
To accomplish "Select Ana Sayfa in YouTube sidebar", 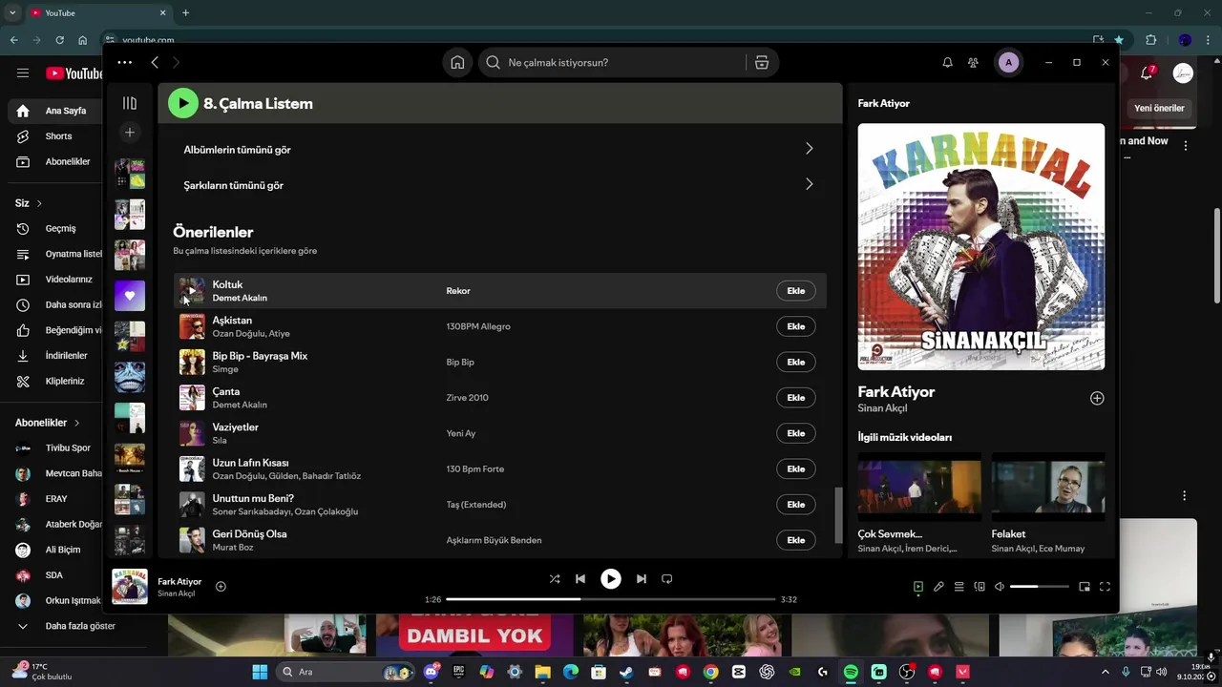I will point(55,111).
